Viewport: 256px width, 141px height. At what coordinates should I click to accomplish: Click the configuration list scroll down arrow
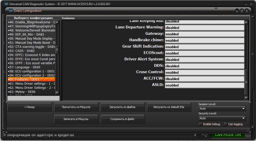pyautogui.click(x=57, y=93)
